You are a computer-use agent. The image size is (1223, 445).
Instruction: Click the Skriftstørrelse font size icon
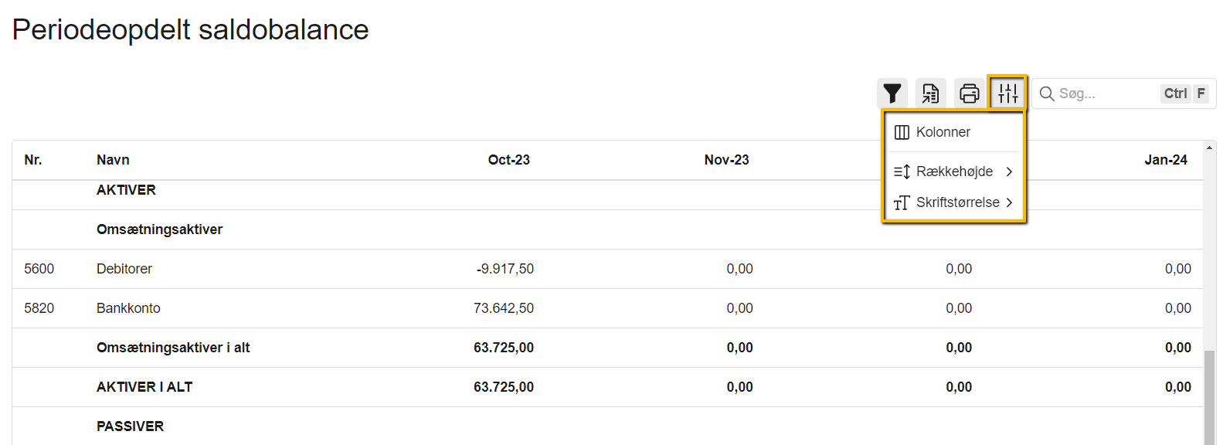coord(902,202)
